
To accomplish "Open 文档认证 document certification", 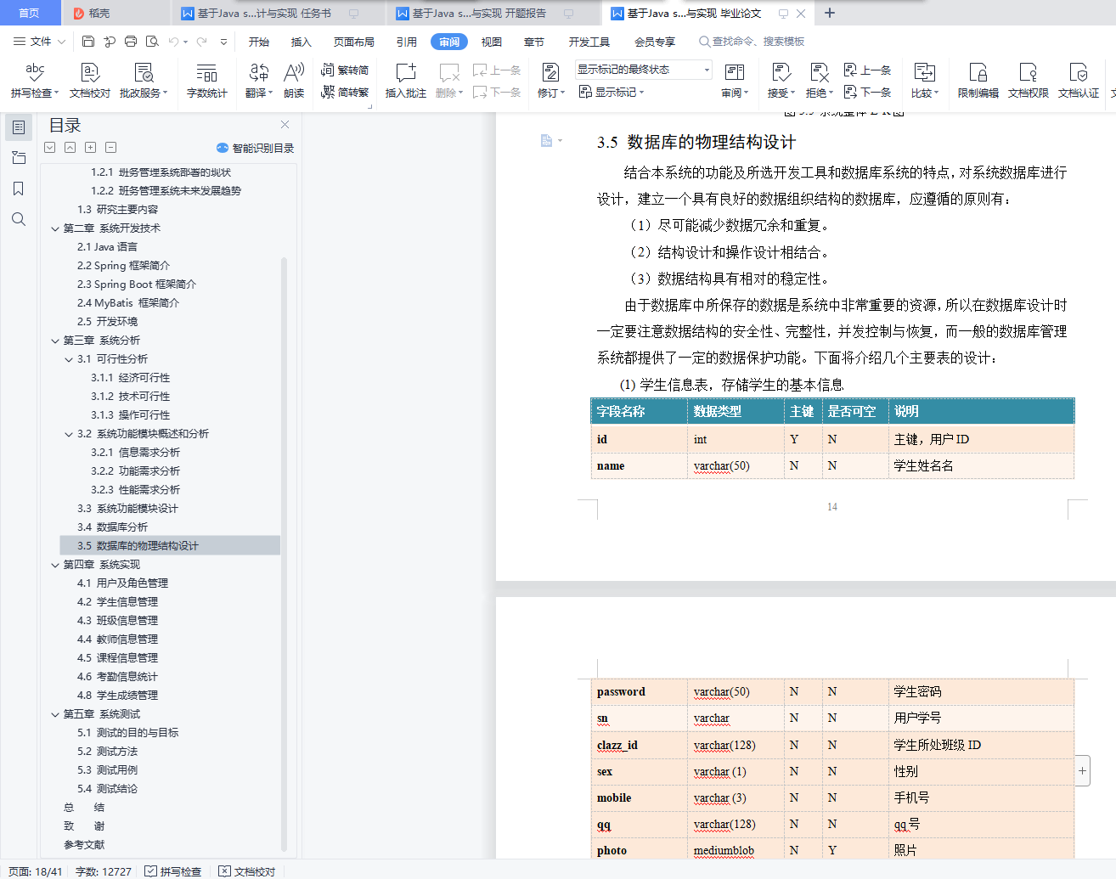I will pos(1079,81).
